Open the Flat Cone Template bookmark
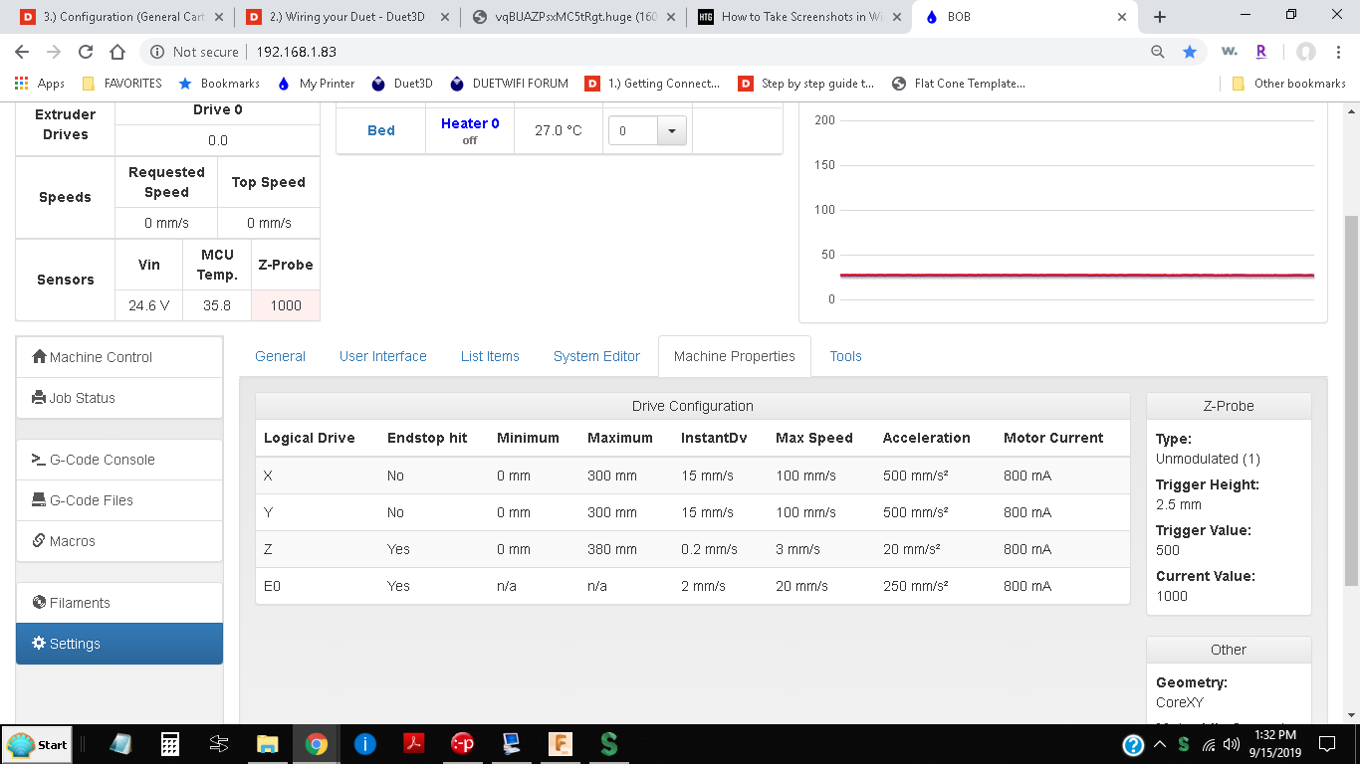 tap(959, 84)
